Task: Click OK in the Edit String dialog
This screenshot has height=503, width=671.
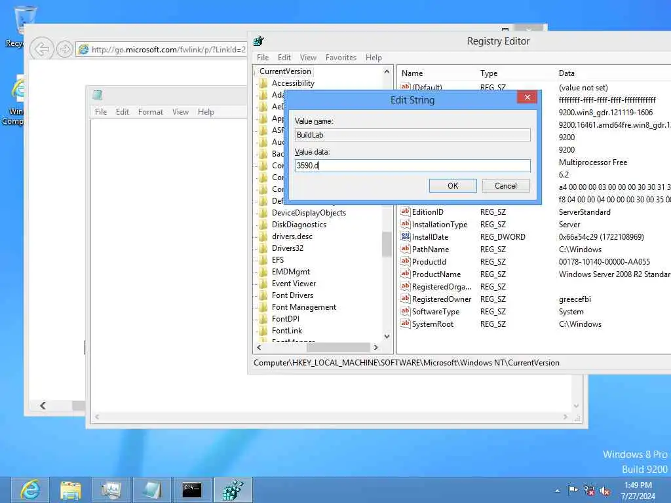Action: pos(453,185)
